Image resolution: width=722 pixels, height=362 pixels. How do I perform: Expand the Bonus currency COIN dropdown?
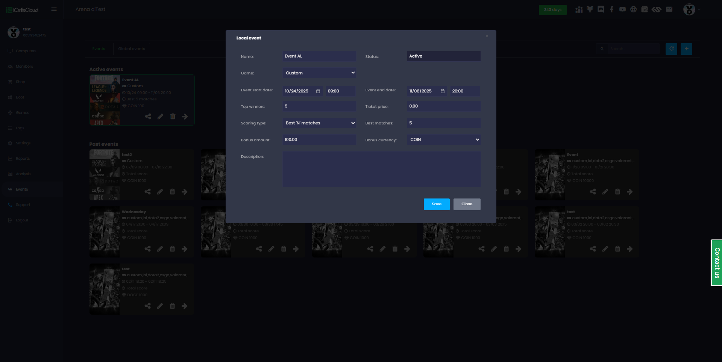[x=444, y=139]
